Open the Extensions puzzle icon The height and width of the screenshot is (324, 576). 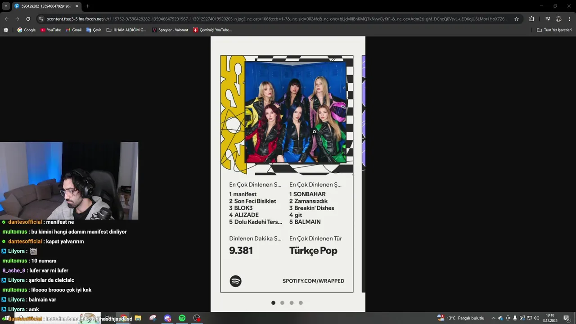(x=531, y=19)
